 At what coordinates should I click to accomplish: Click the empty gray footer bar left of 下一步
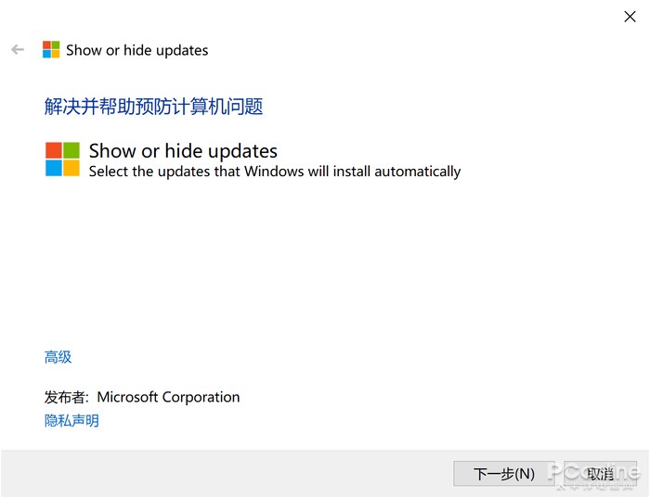[x=227, y=474]
